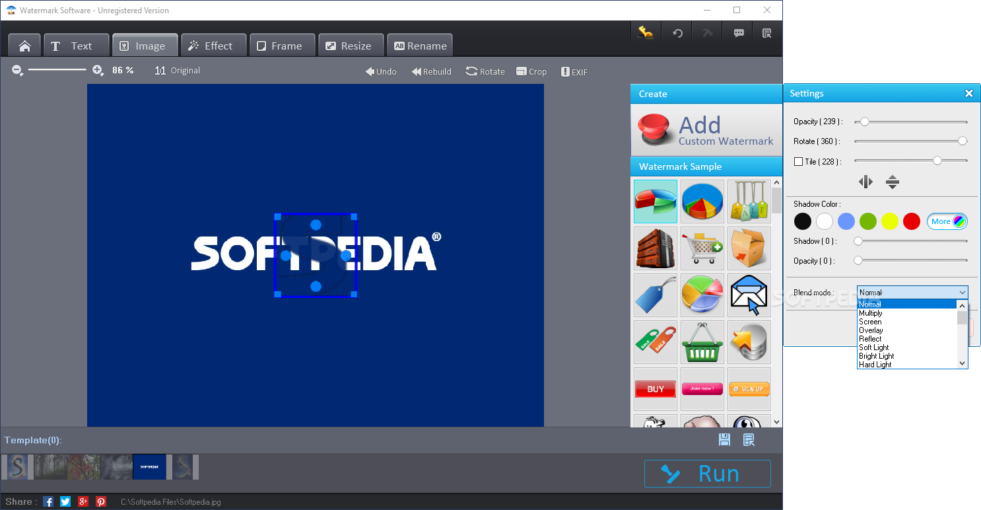The image size is (981, 510).
Task: Click the Rebuild button
Action: (x=432, y=71)
